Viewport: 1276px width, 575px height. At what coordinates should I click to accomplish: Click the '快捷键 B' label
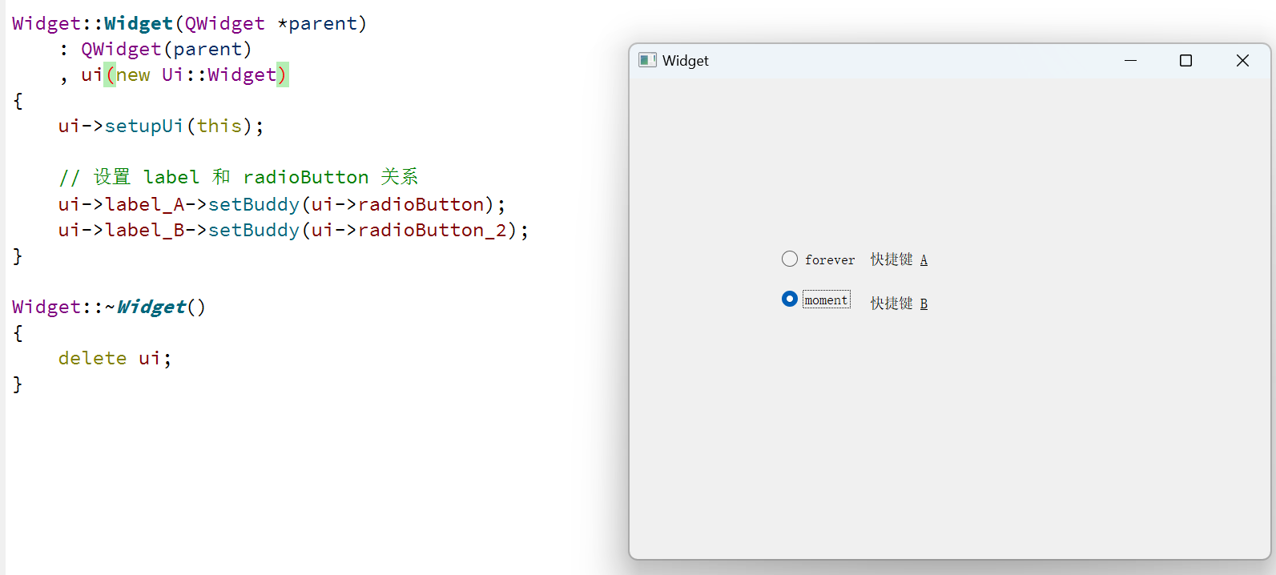[x=899, y=304]
